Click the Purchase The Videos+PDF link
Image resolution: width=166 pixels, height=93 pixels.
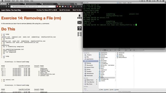pyautogui.click(x=47, y=10)
